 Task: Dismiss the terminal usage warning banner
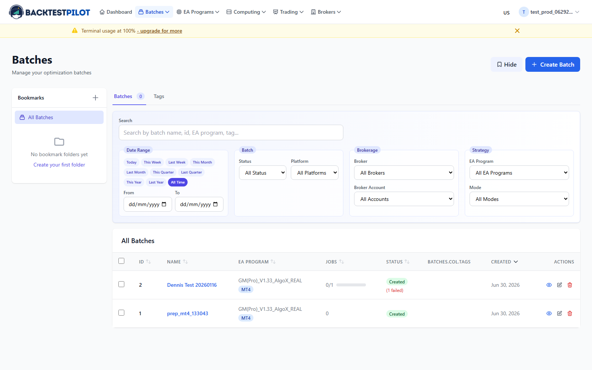517,31
